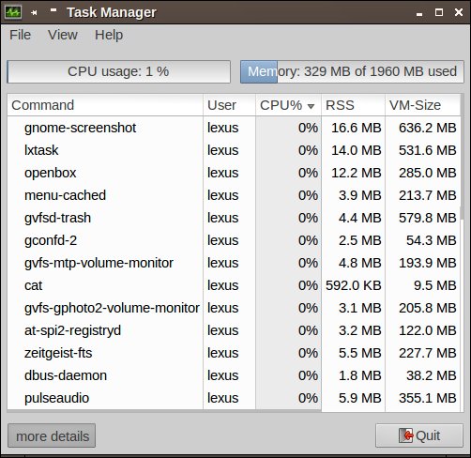Click the shade window icon beside the pin
This screenshot has height=458, width=471.
(53, 10)
